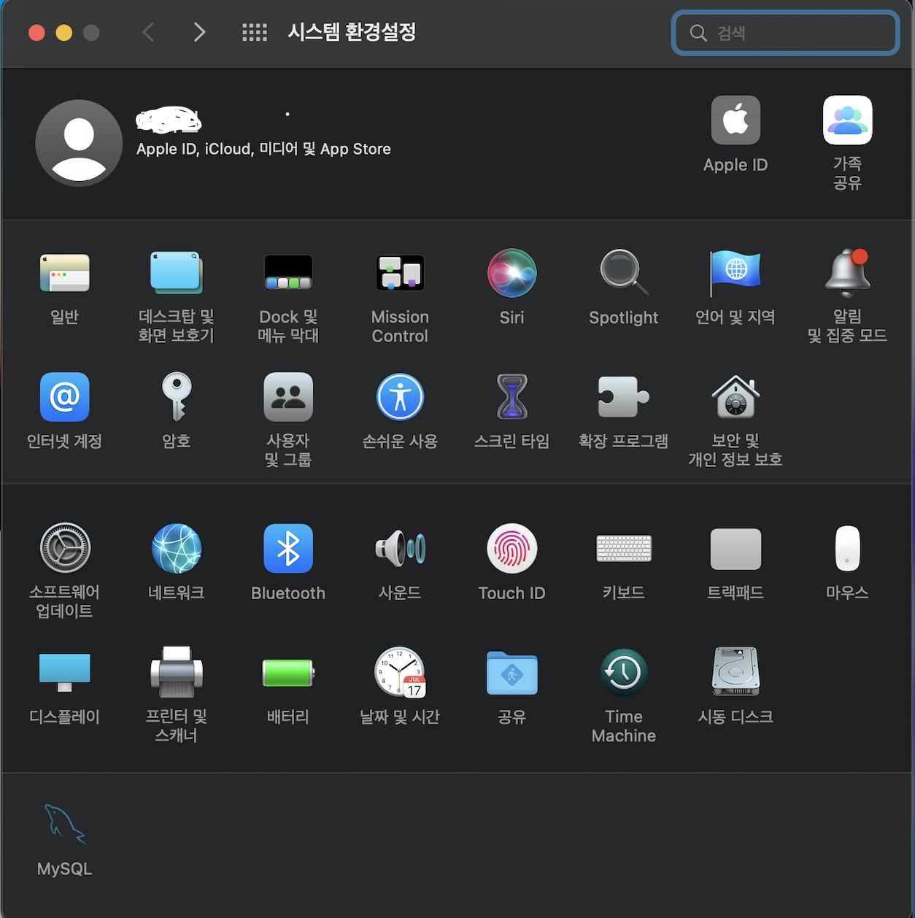Viewport: 915px width, 918px height.
Task: Go back with the left chevron
Action: pos(148,32)
